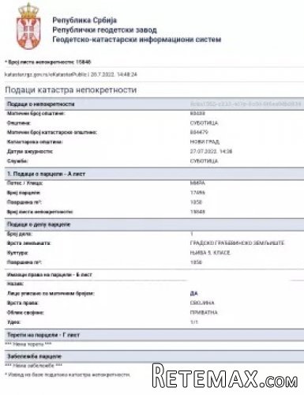Image resolution: width=304 pixels, height=395 pixels.
Task: Click the ownership form value 'ПРИВАТНА'
Action: [x=204, y=313]
